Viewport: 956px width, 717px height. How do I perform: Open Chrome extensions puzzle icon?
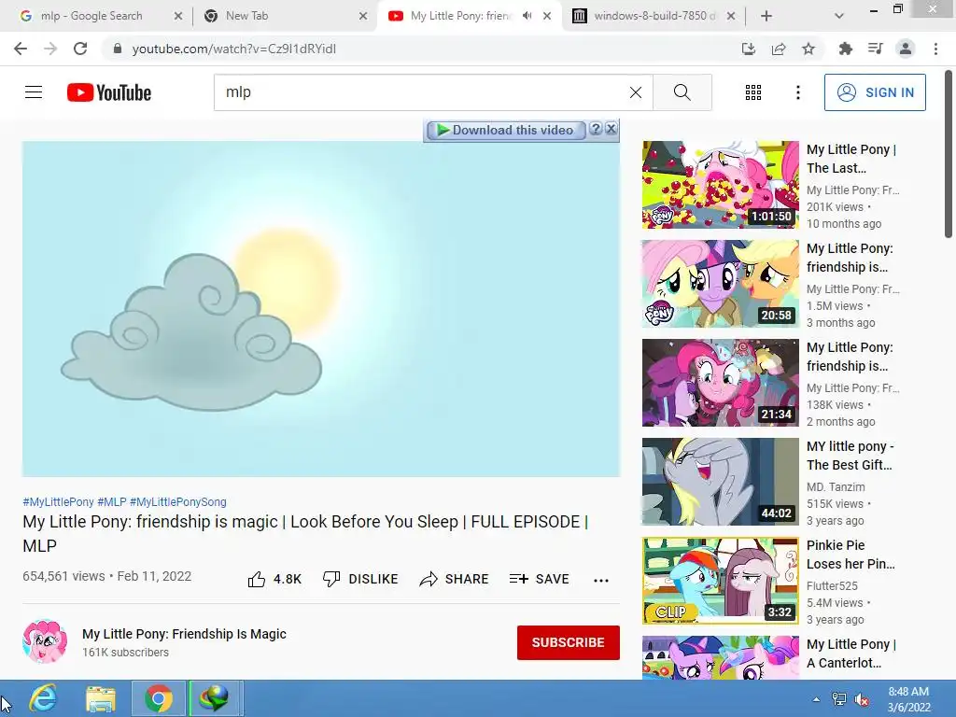click(x=845, y=49)
